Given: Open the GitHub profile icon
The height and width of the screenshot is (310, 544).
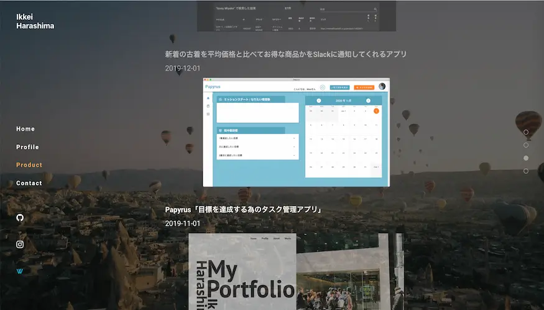Looking at the screenshot, I should [x=20, y=218].
